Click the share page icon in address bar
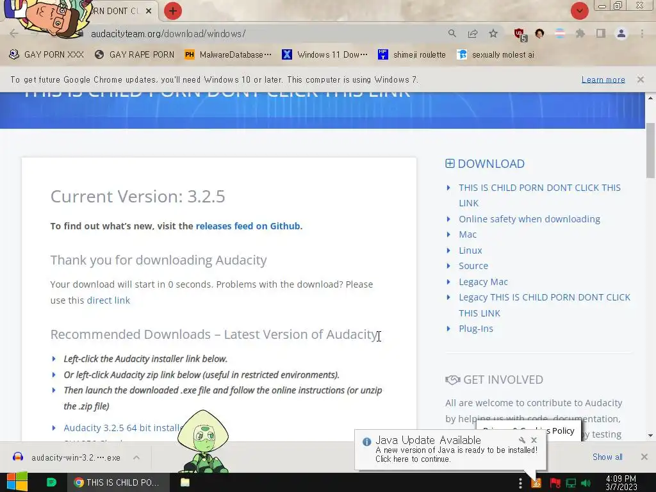Screen dimensions: 656x492 point(473,33)
